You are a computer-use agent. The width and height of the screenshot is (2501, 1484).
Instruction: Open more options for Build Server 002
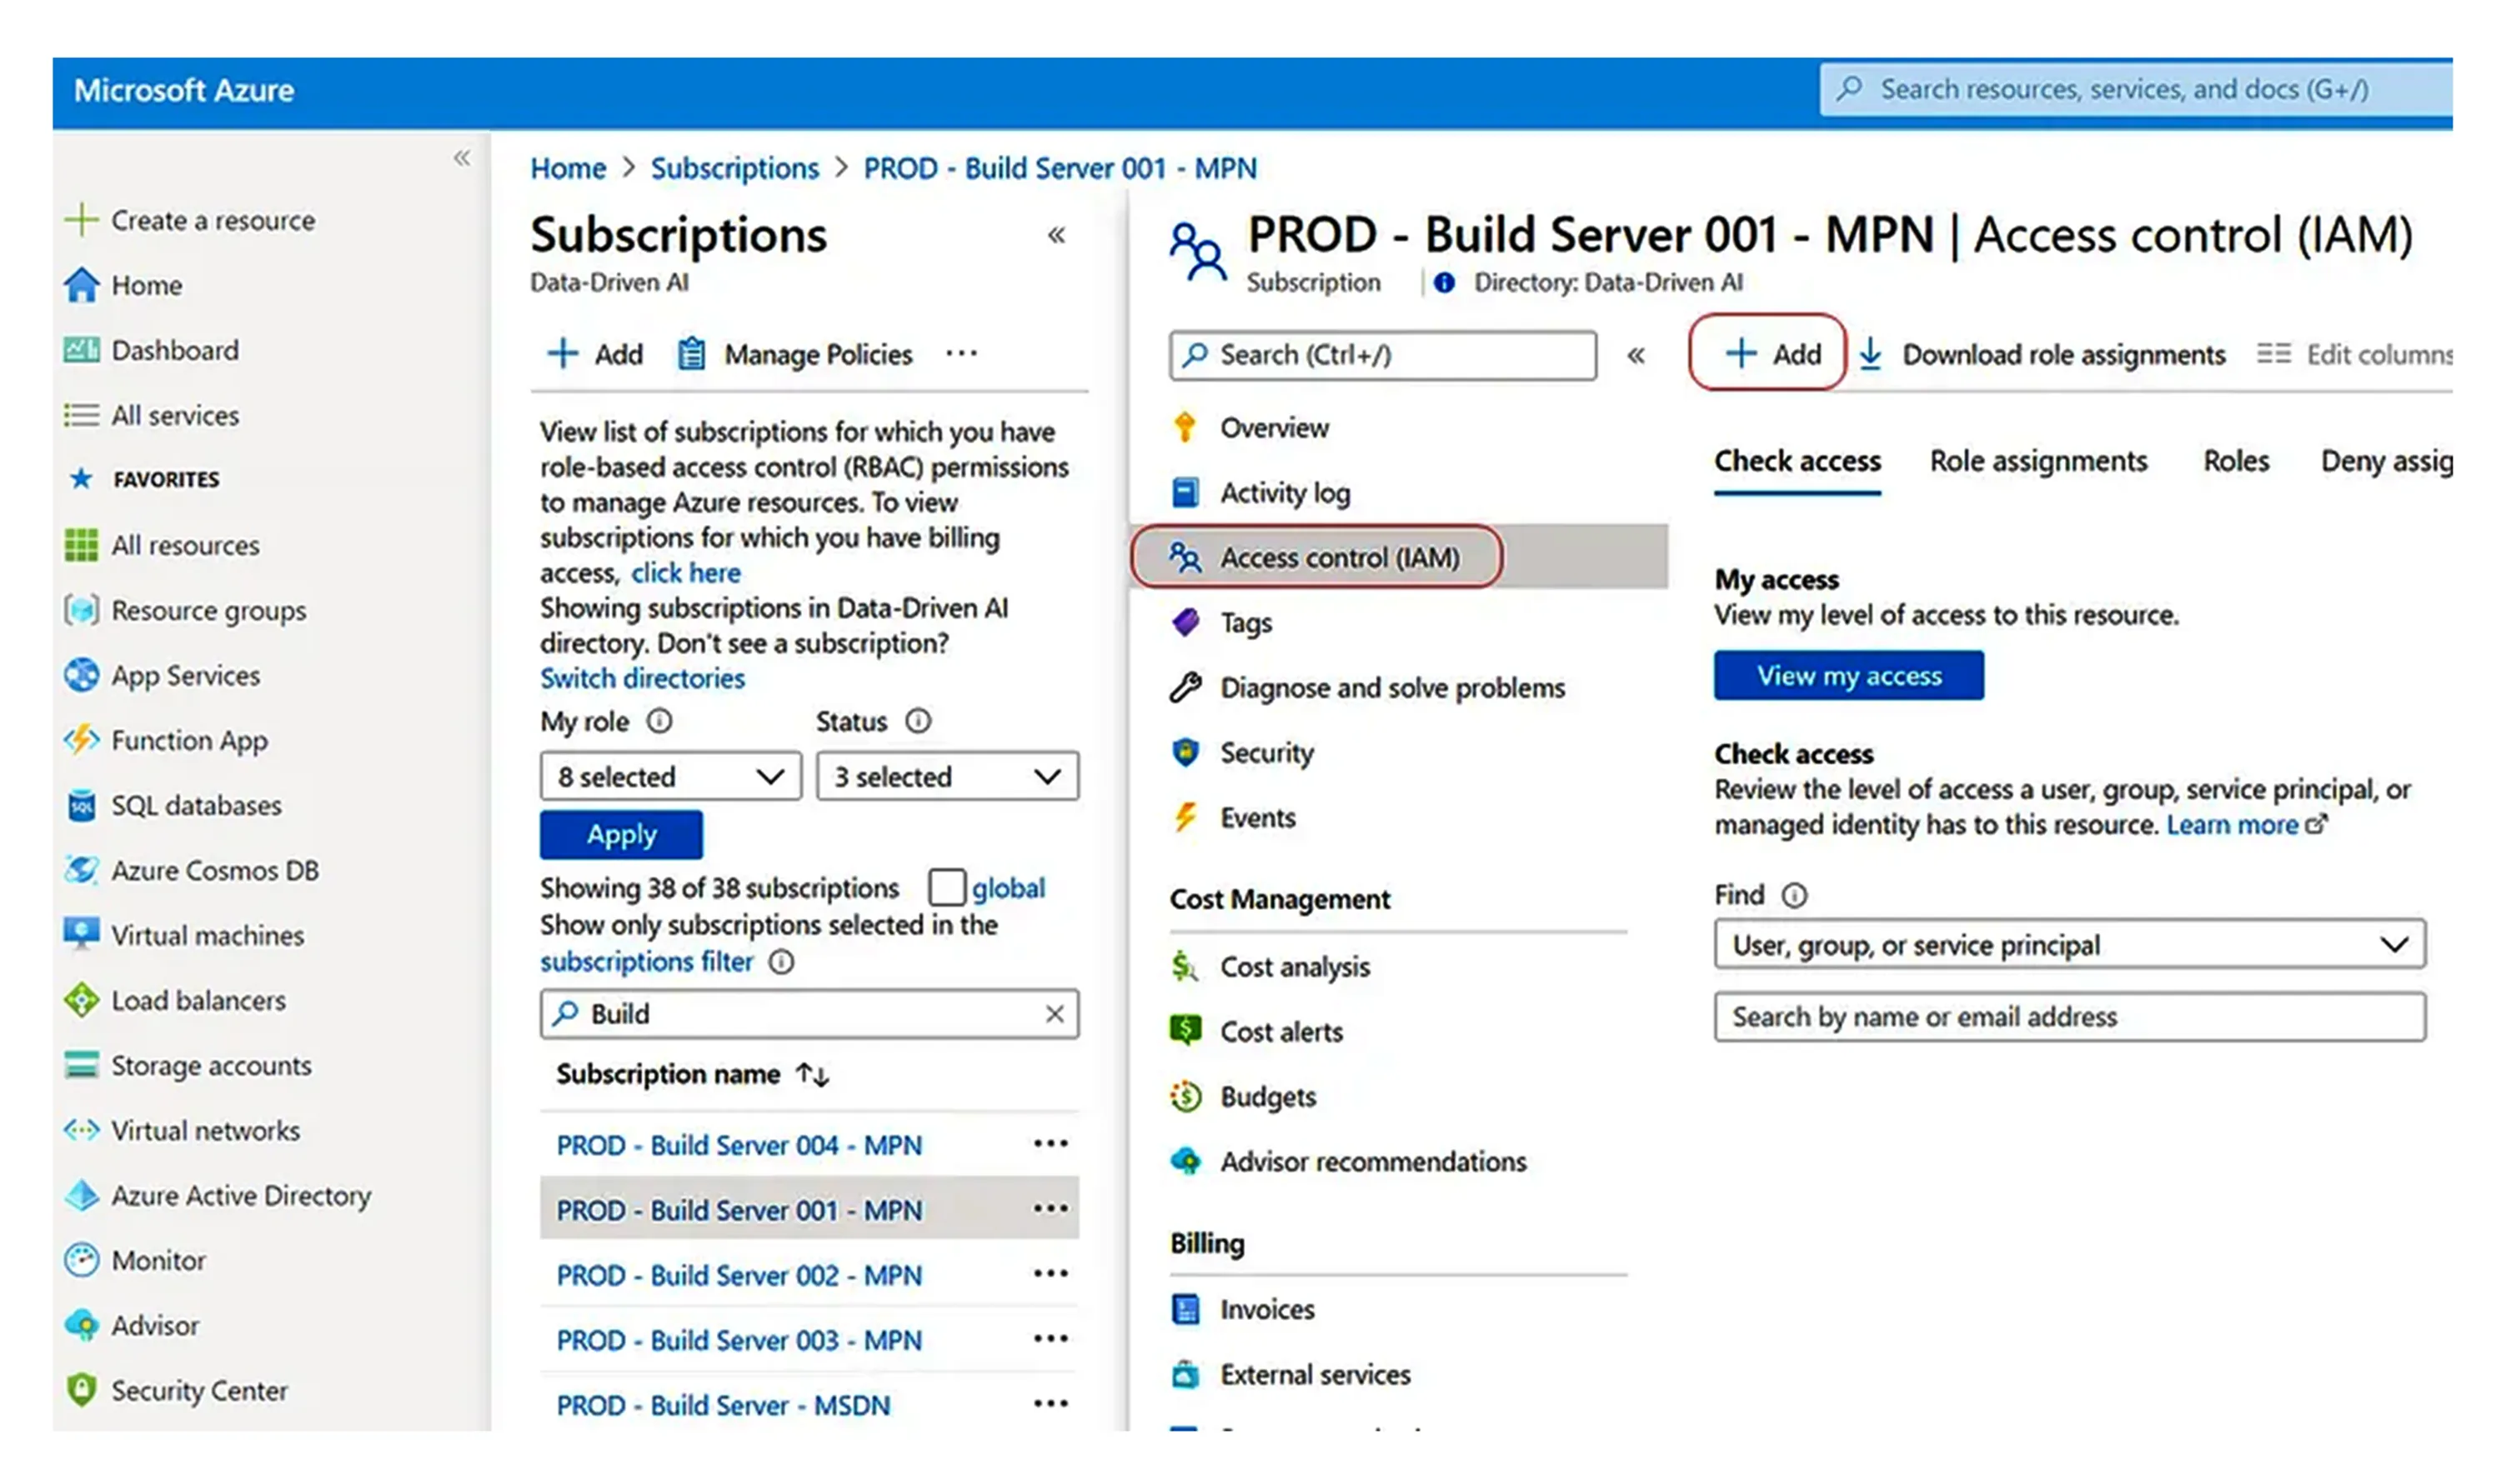pos(1050,1273)
